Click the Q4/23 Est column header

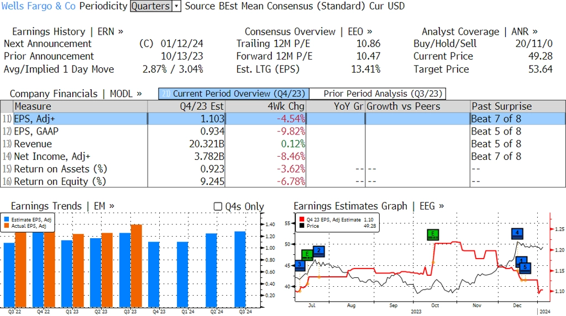(x=186, y=106)
